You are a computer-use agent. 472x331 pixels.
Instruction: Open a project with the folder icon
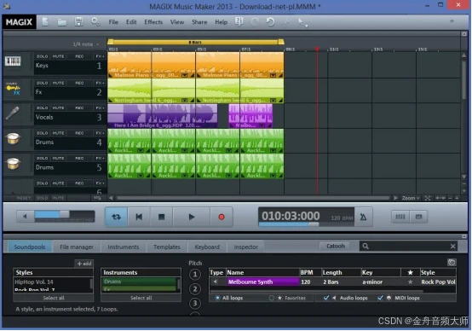coord(62,22)
